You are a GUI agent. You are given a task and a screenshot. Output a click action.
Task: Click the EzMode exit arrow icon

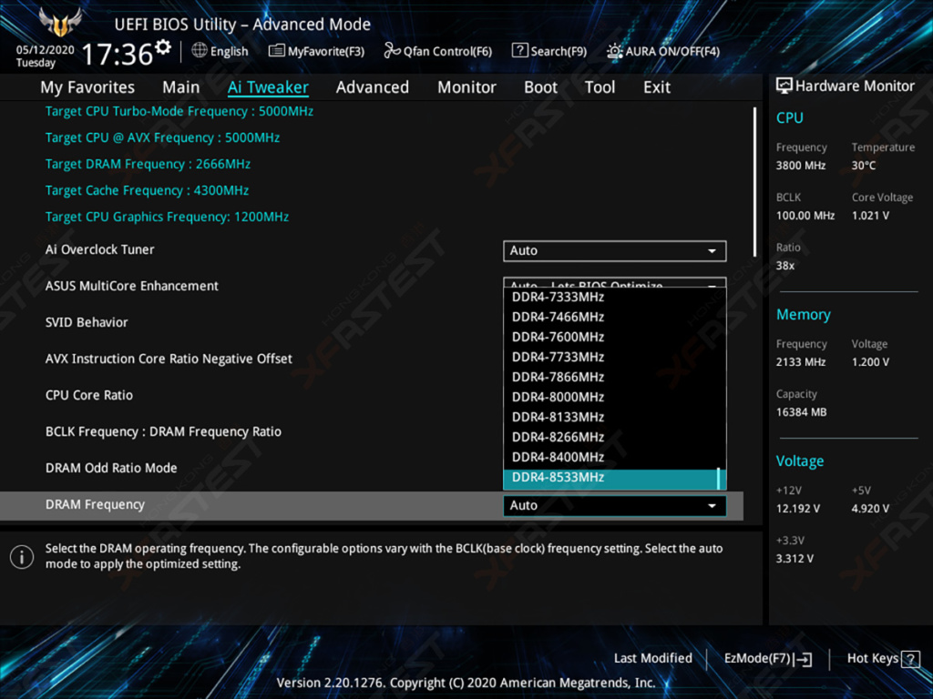tap(804, 659)
